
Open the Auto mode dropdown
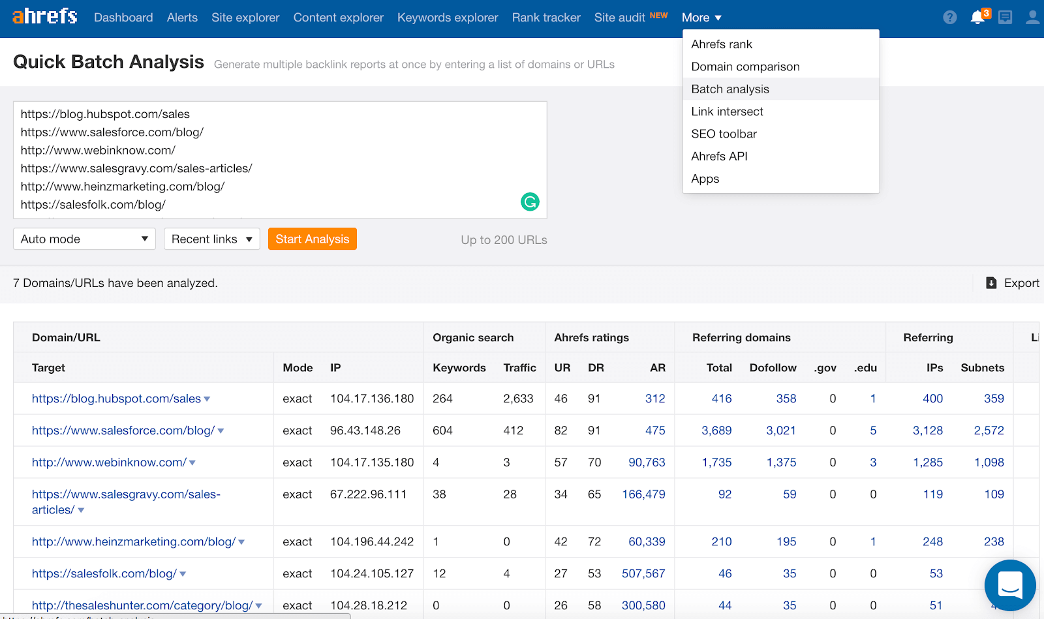click(84, 239)
